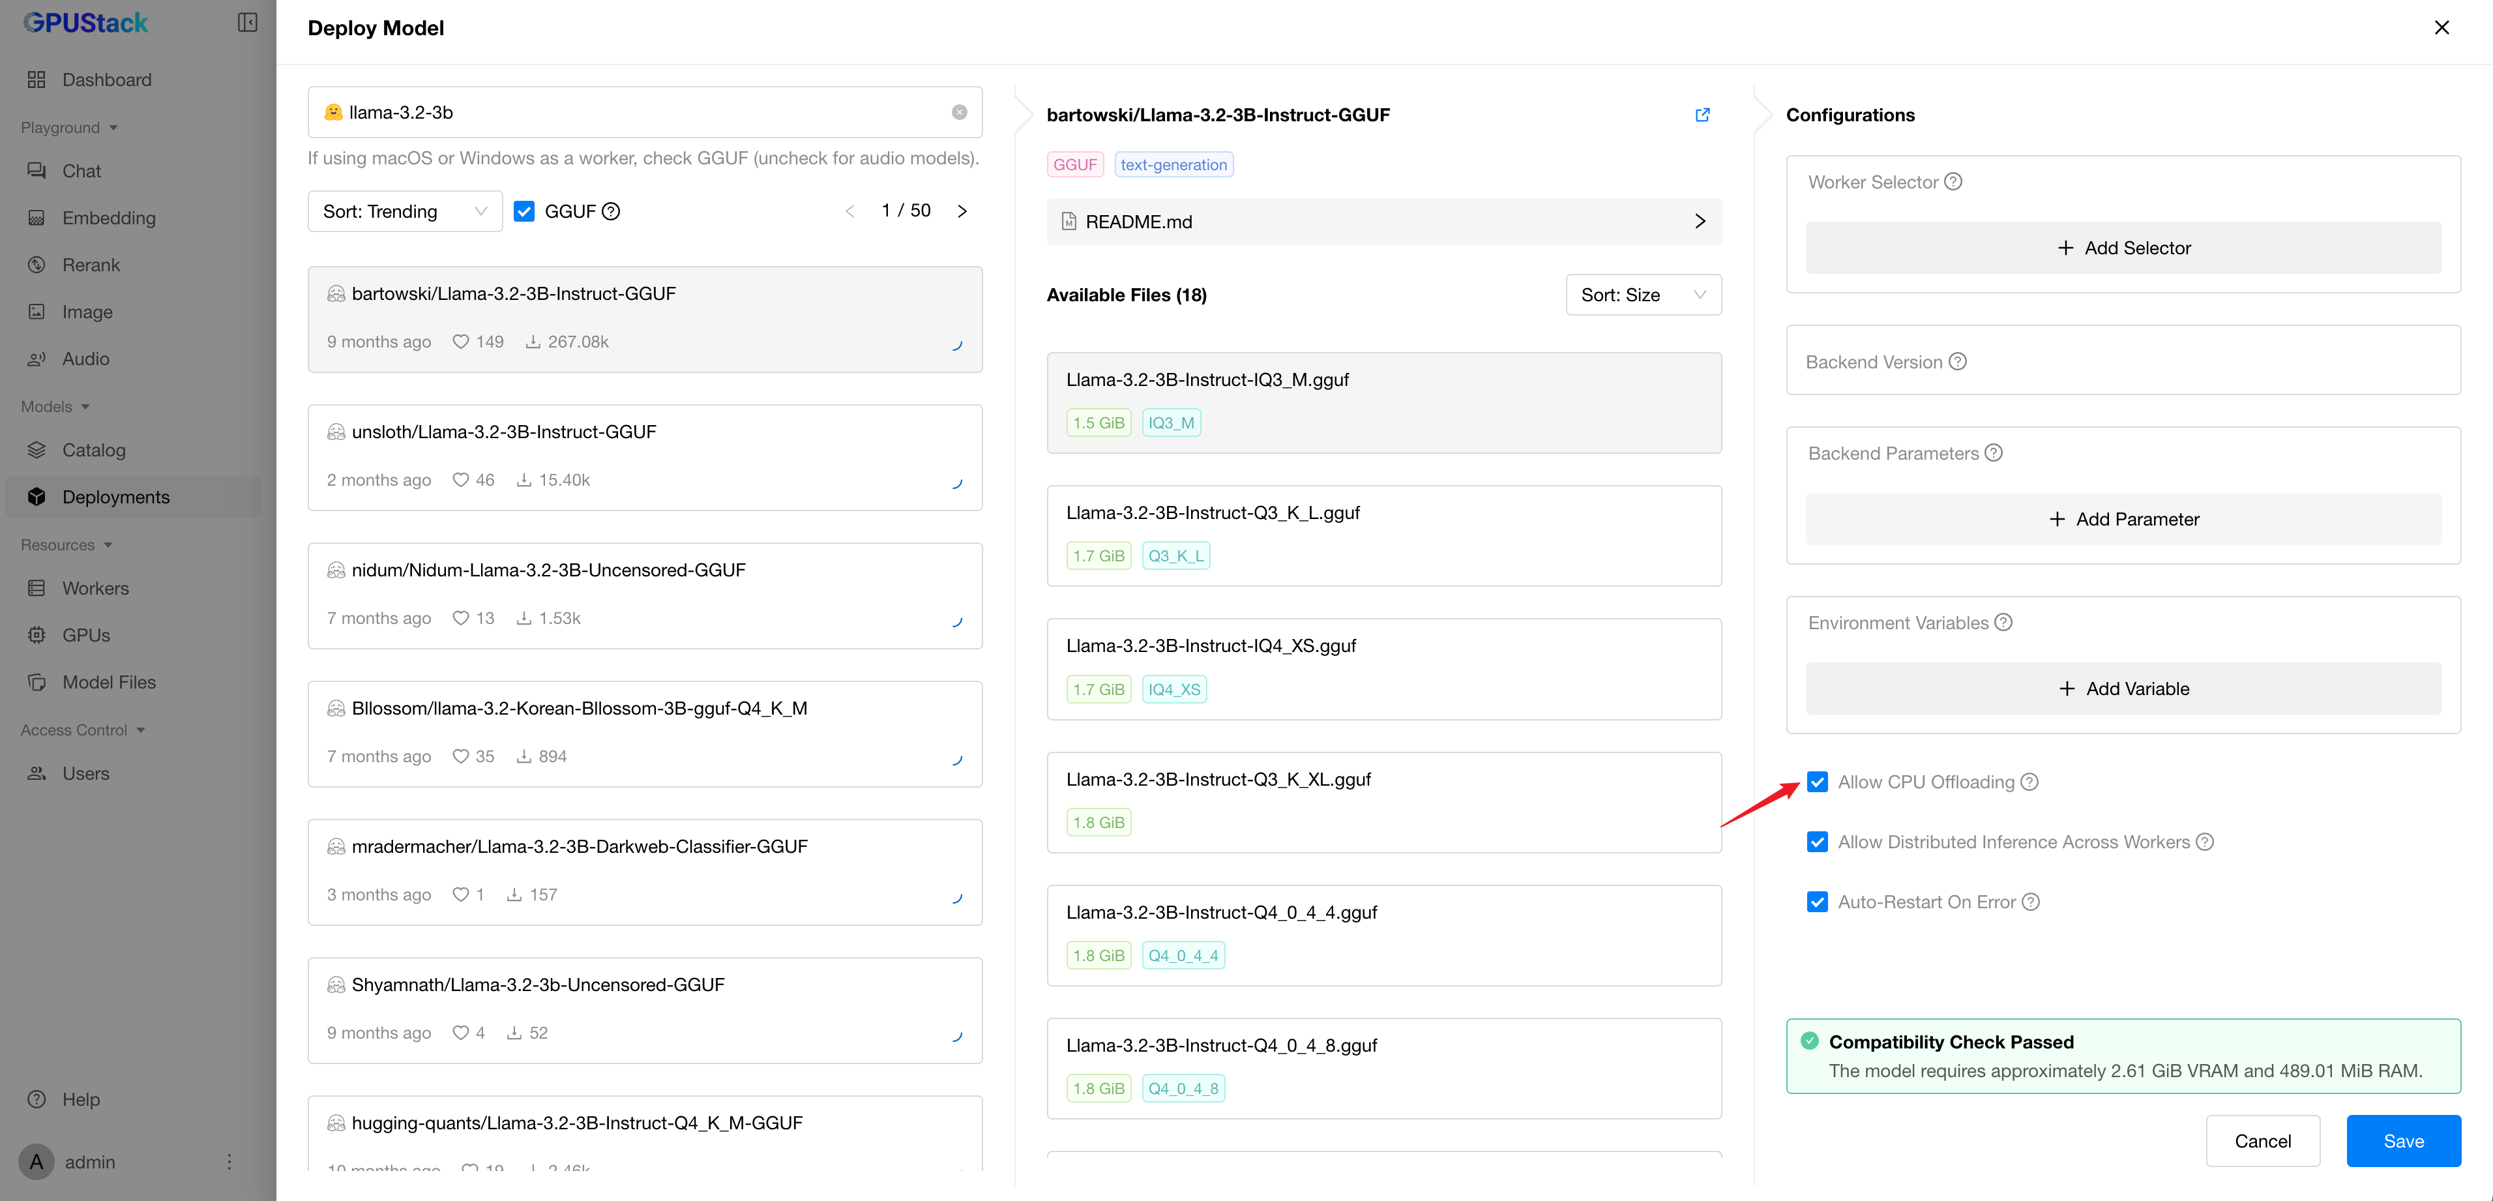Choose Llama-3.2-3B-Instruct-Q3_K_XL.gguf file
Viewport: 2493px width, 1201px height.
1384,802
